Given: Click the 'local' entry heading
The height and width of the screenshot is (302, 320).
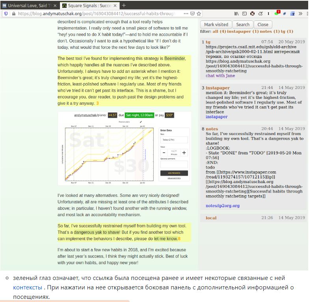Looking at the screenshot, I should 211,218.
